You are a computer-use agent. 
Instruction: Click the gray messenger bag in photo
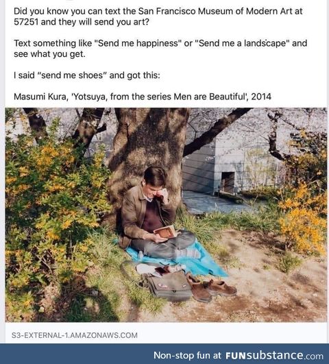tap(169, 287)
